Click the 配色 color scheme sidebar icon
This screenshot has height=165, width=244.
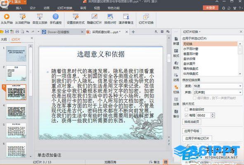click(x=176, y=65)
